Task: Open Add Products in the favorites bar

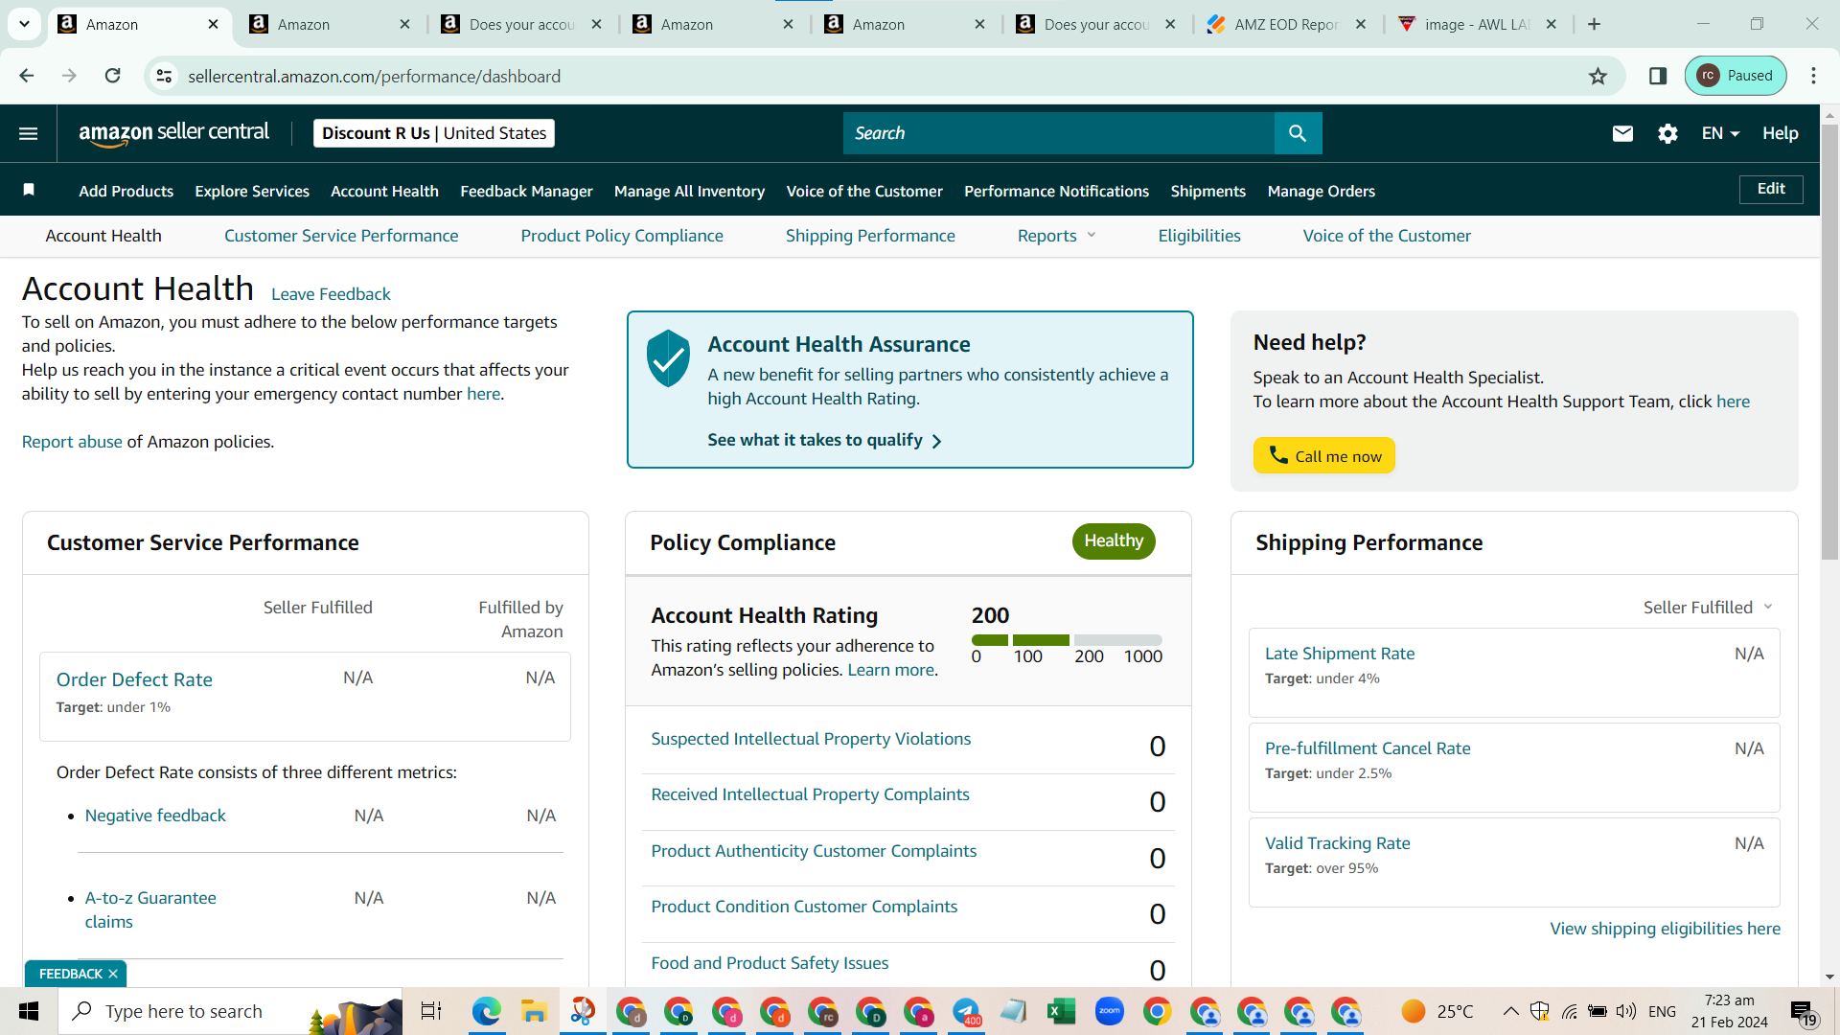Action: [x=126, y=191]
